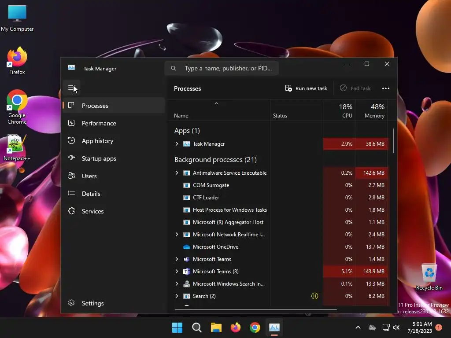
Task: Select the My Computer desktop icon
Action: point(17,18)
